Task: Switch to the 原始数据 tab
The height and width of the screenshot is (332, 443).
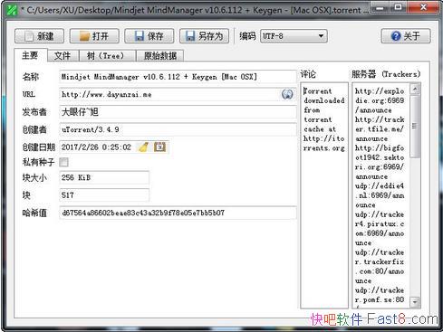Action: pos(160,56)
